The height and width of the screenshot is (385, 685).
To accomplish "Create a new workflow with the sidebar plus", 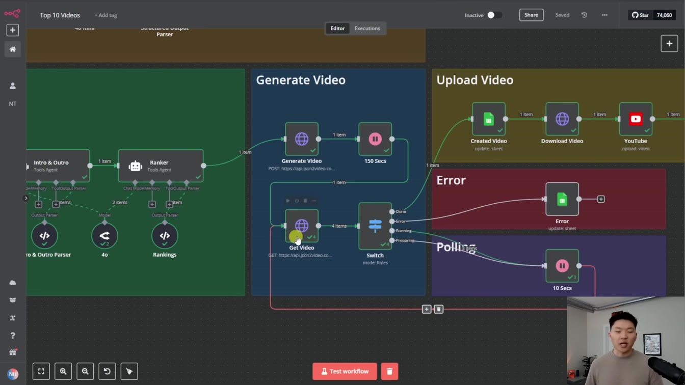I will 13,30.
